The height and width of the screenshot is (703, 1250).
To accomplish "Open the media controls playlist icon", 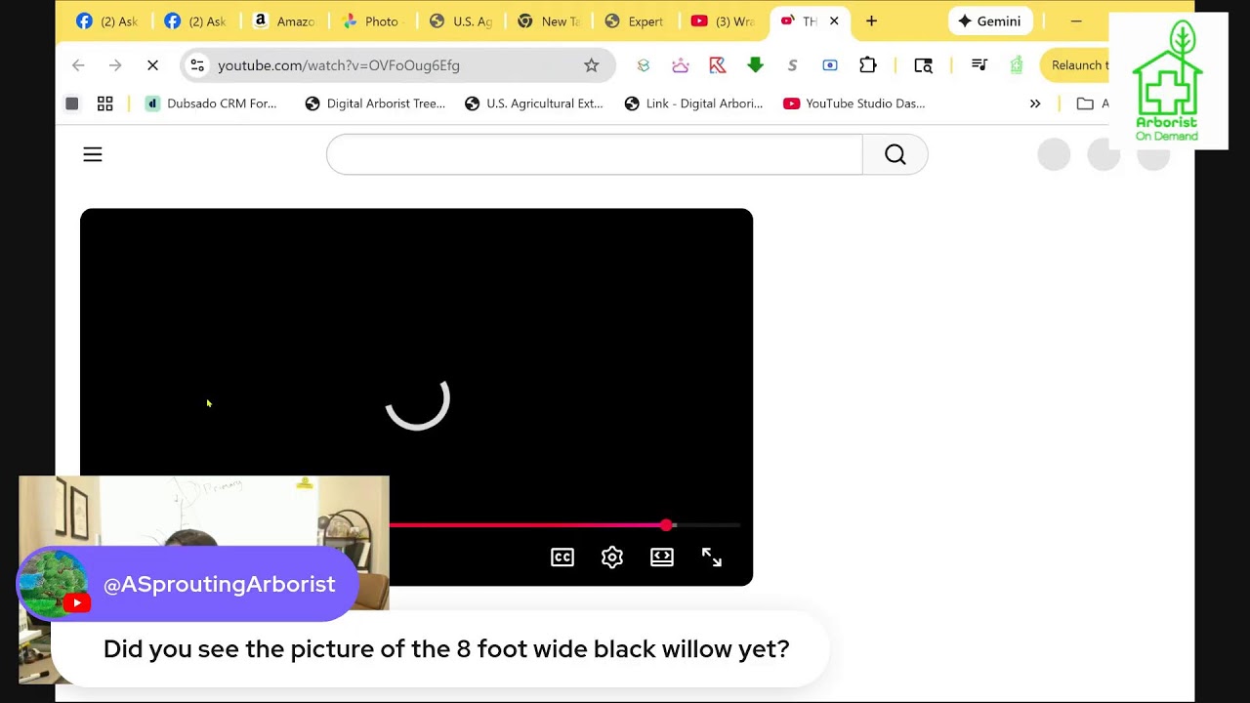I will [979, 65].
